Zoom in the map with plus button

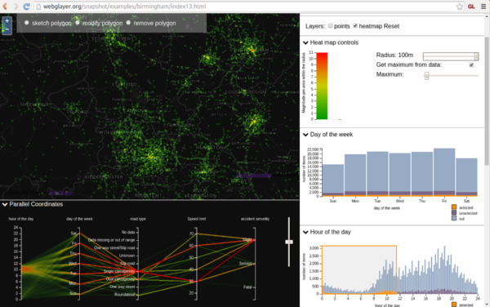tap(7, 21)
